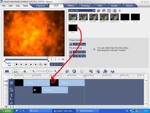Switch to the Capture step tab
This screenshot has width=150, height=113.
(x=40, y=6)
